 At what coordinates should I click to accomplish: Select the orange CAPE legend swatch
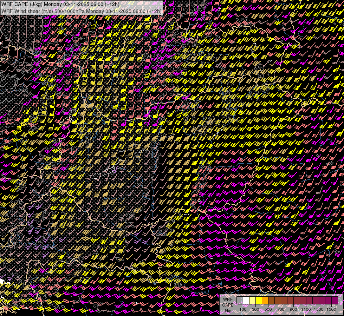point(265,301)
